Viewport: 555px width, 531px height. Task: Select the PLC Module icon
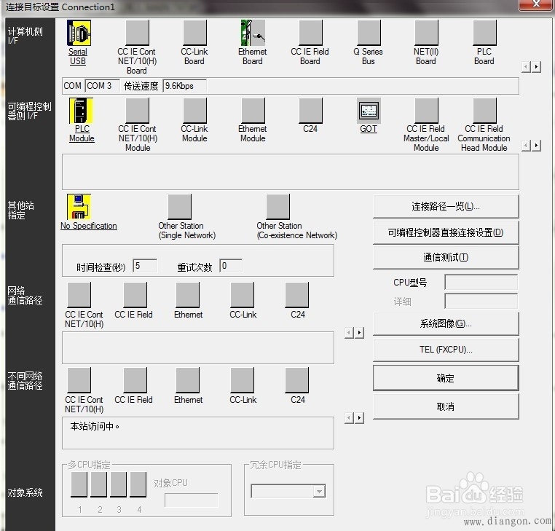[x=81, y=111]
